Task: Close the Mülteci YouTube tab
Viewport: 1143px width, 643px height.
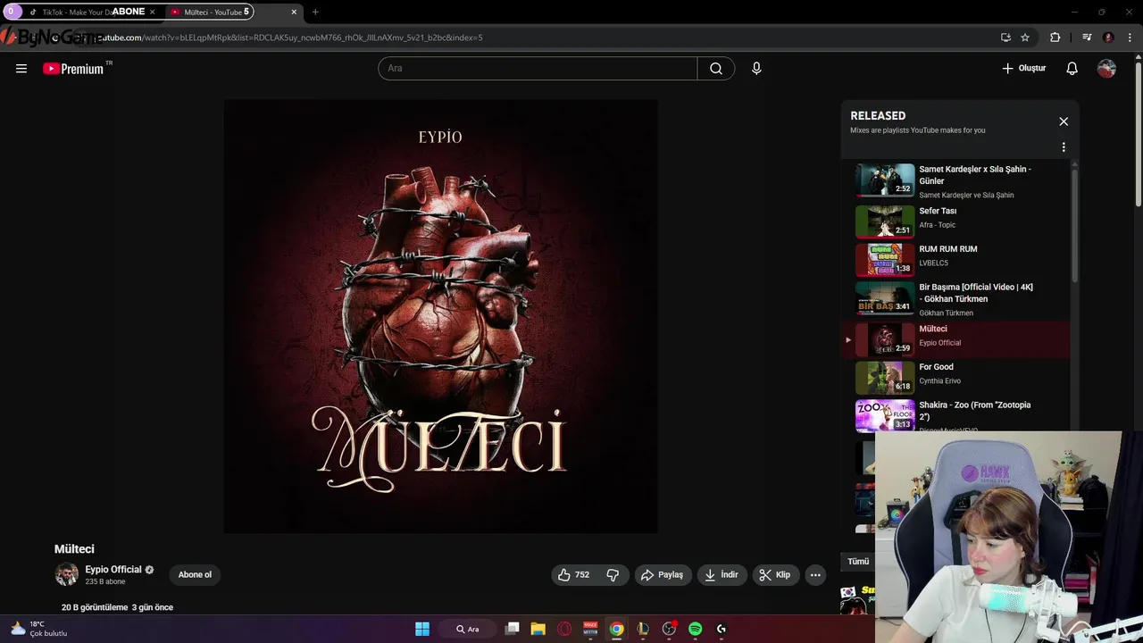Action: click(294, 12)
